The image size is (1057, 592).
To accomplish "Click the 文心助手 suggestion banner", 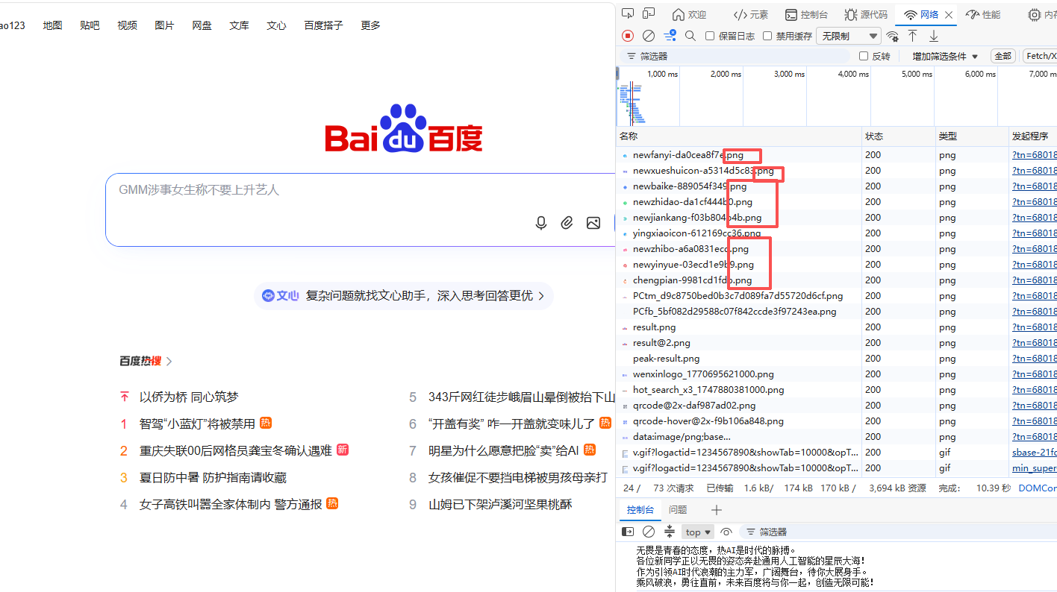I will pyautogui.click(x=403, y=296).
